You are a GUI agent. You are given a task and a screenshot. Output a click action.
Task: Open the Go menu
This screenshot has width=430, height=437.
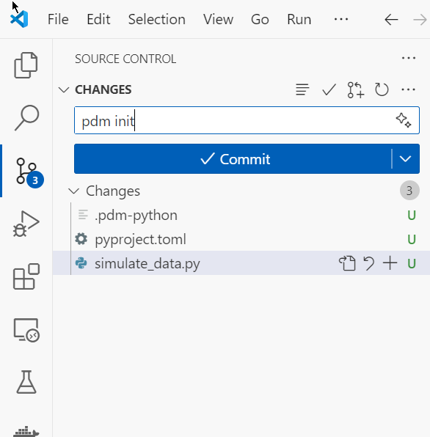[260, 20]
